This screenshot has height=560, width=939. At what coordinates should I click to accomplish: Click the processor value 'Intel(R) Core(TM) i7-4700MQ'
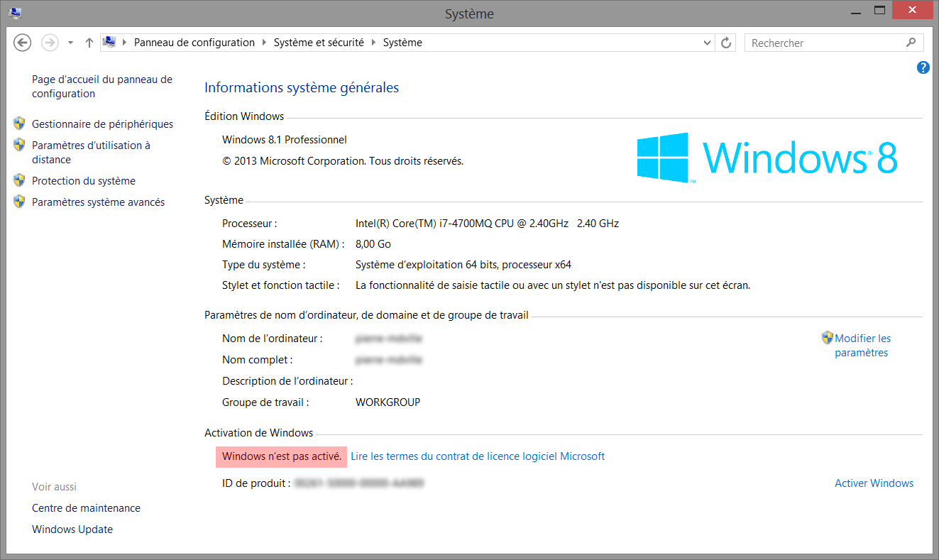pos(487,224)
